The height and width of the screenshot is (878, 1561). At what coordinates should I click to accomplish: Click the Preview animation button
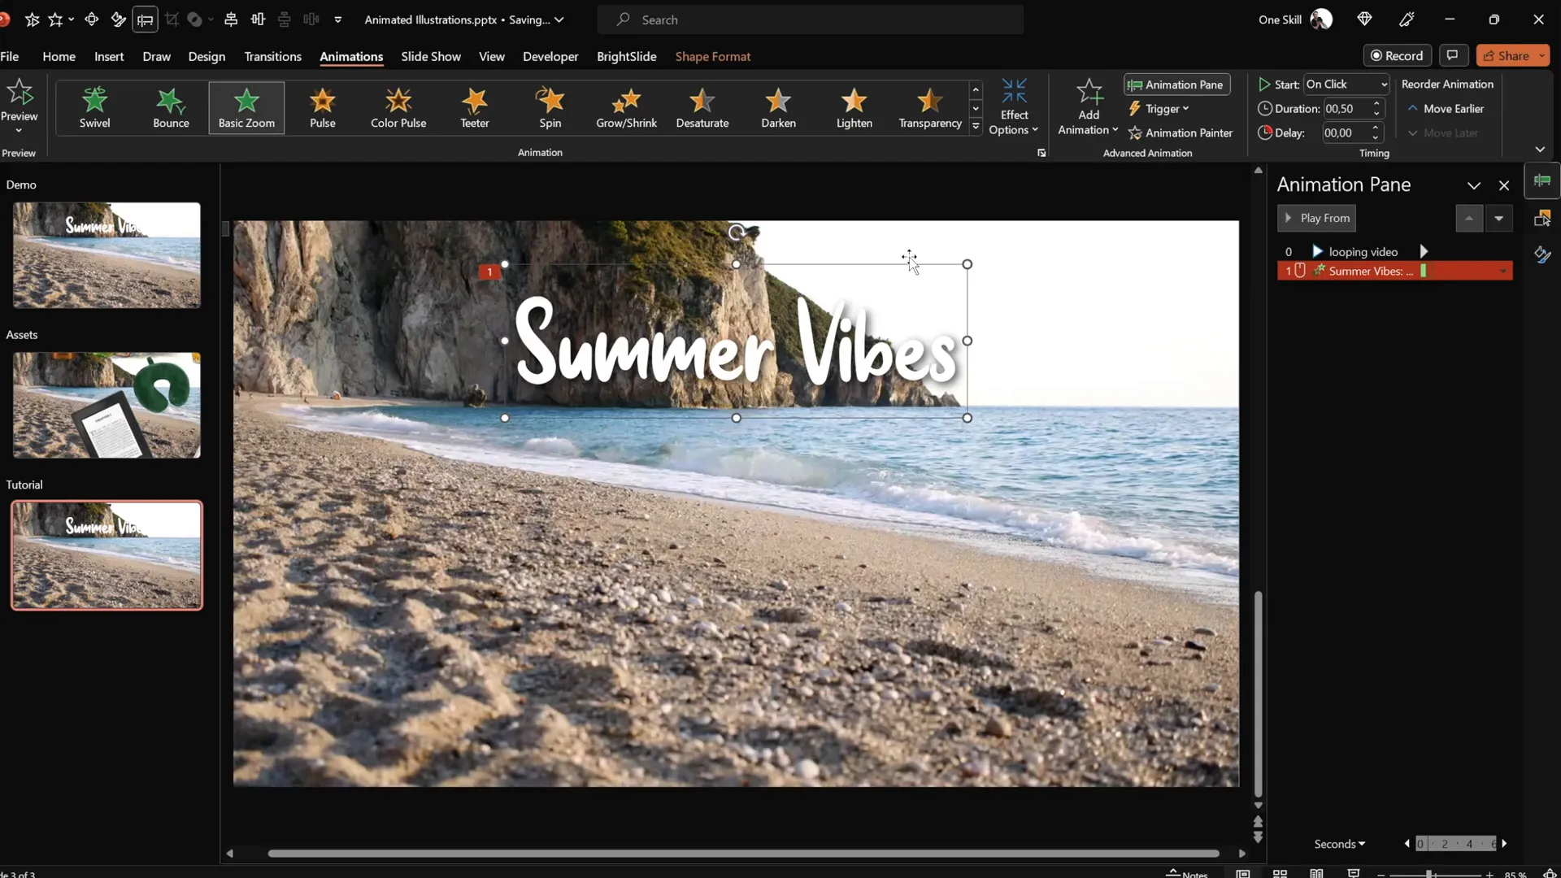20,106
